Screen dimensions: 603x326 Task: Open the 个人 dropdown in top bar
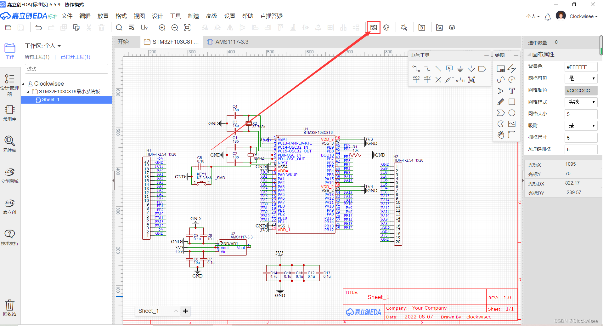pyautogui.click(x=533, y=16)
